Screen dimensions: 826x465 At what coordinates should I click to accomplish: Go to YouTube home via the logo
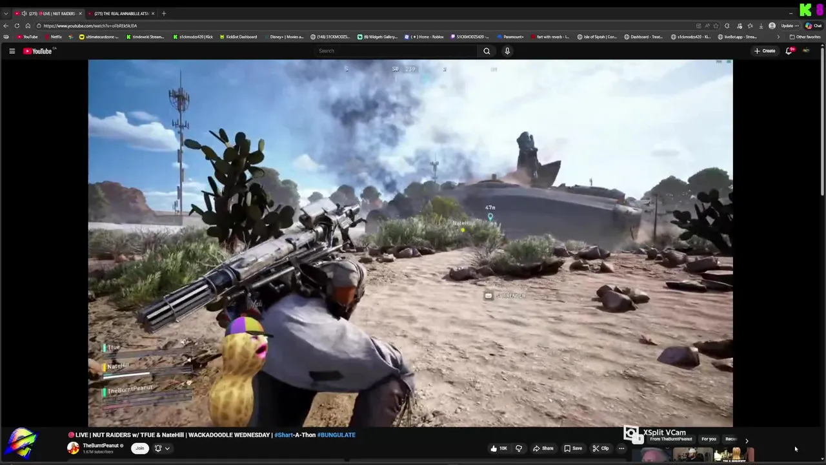click(37, 51)
